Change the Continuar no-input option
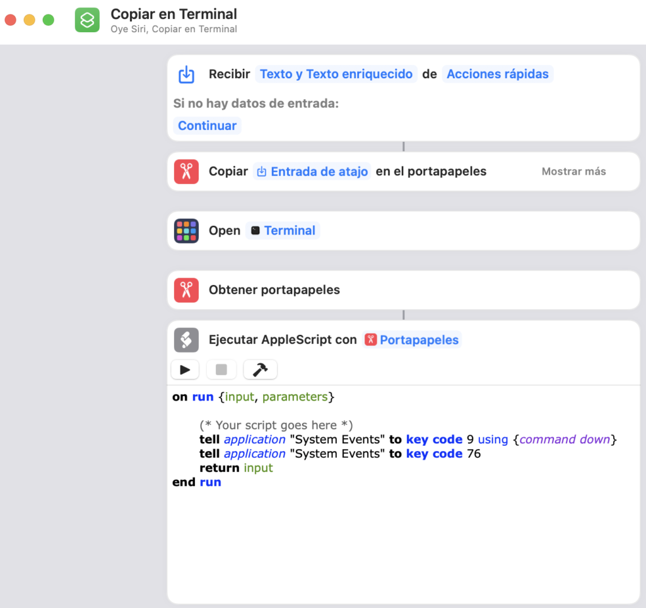The height and width of the screenshot is (608, 646). click(x=207, y=126)
